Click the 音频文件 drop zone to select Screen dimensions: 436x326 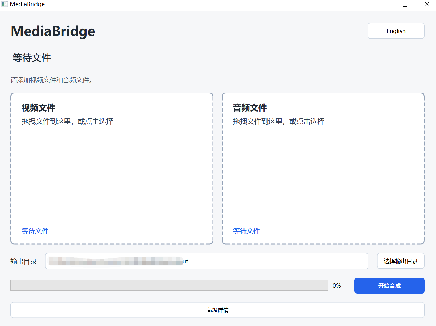[x=323, y=168]
